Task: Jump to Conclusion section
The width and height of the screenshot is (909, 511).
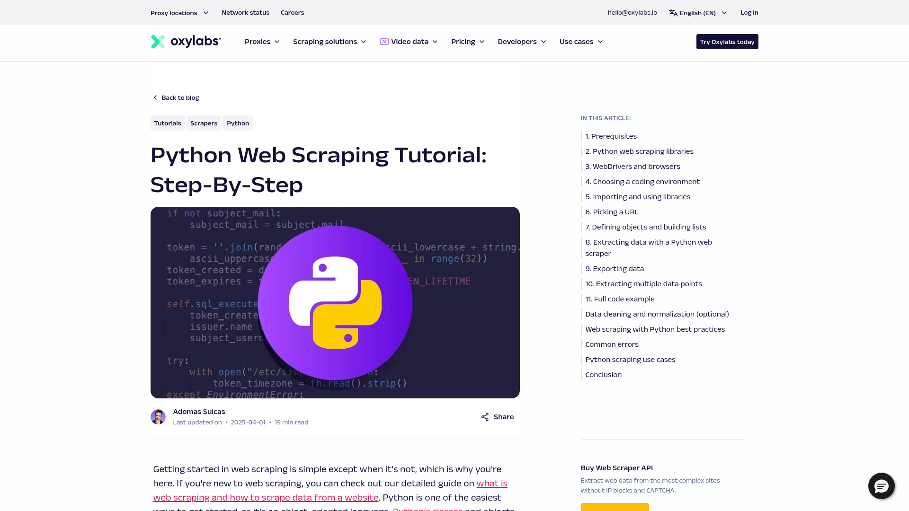Action: pyautogui.click(x=603, y=375)
